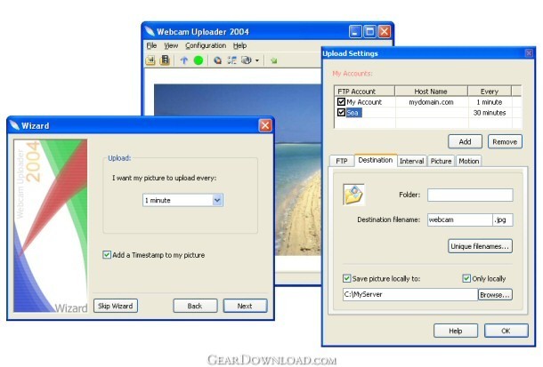The height and width of the screenshot is (367, 543).
Task: Click the camera source toolbar icon
Action: 247,60
